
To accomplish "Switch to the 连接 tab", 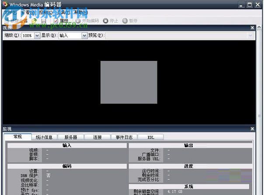I will (97, 137).
